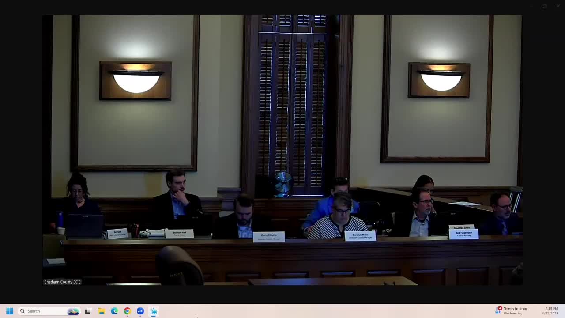Image resolution: width=565 pixels, height=318 pixels.
Task: Click the 'Chatham County BOC' participant label
Action: coord(62,282)
